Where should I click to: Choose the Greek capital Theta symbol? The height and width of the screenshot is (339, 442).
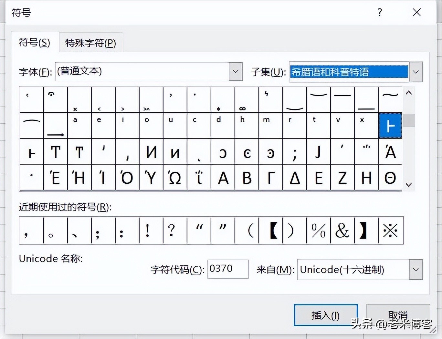[390, 178]
